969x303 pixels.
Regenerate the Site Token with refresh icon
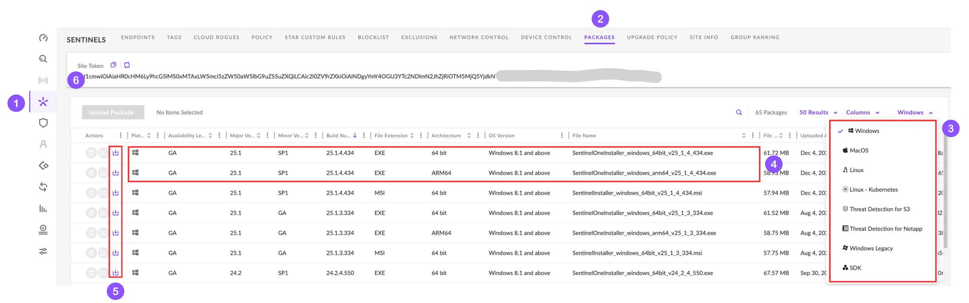pyautogui.click(x=127, y=65)
